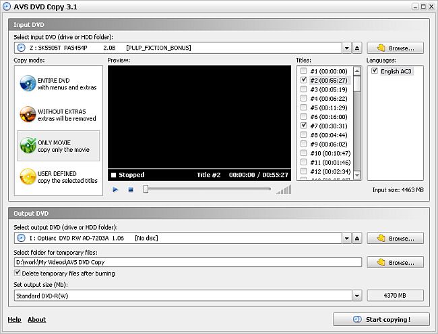Screen dimensions: 438x334
Task: Open the Help link
Action: 15,319
